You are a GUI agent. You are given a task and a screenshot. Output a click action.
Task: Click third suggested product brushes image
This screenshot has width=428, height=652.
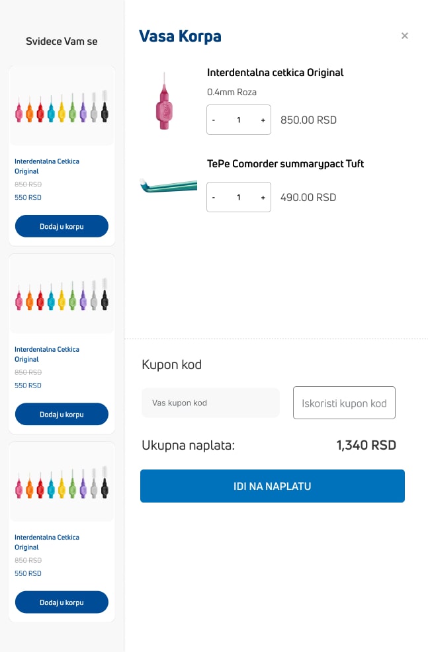pos(62,483)
